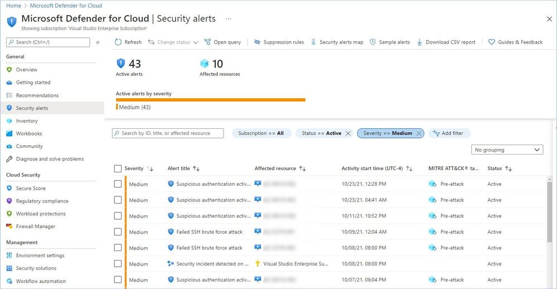
Task: Toggle the select-all checkbox in table header
Action: point(118,168)
